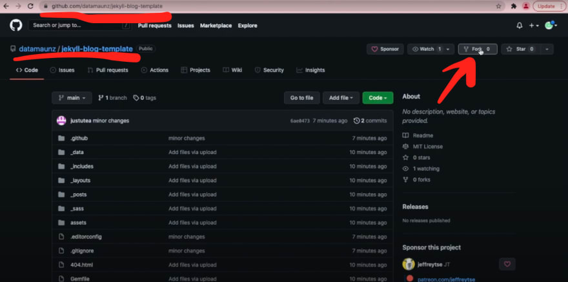The width and height of the screenshot is (568, 282).
Task: Click the lock icon in address bar
Action: pyautogui.click(x=45, y=6)
